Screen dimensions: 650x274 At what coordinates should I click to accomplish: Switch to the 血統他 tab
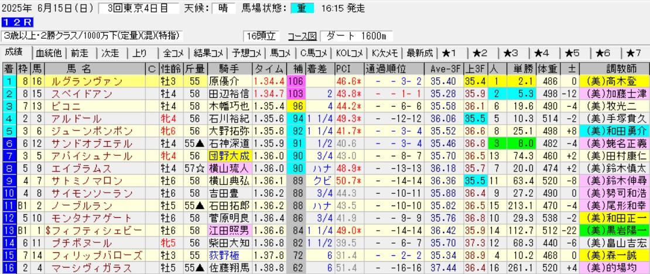point(48,53)
